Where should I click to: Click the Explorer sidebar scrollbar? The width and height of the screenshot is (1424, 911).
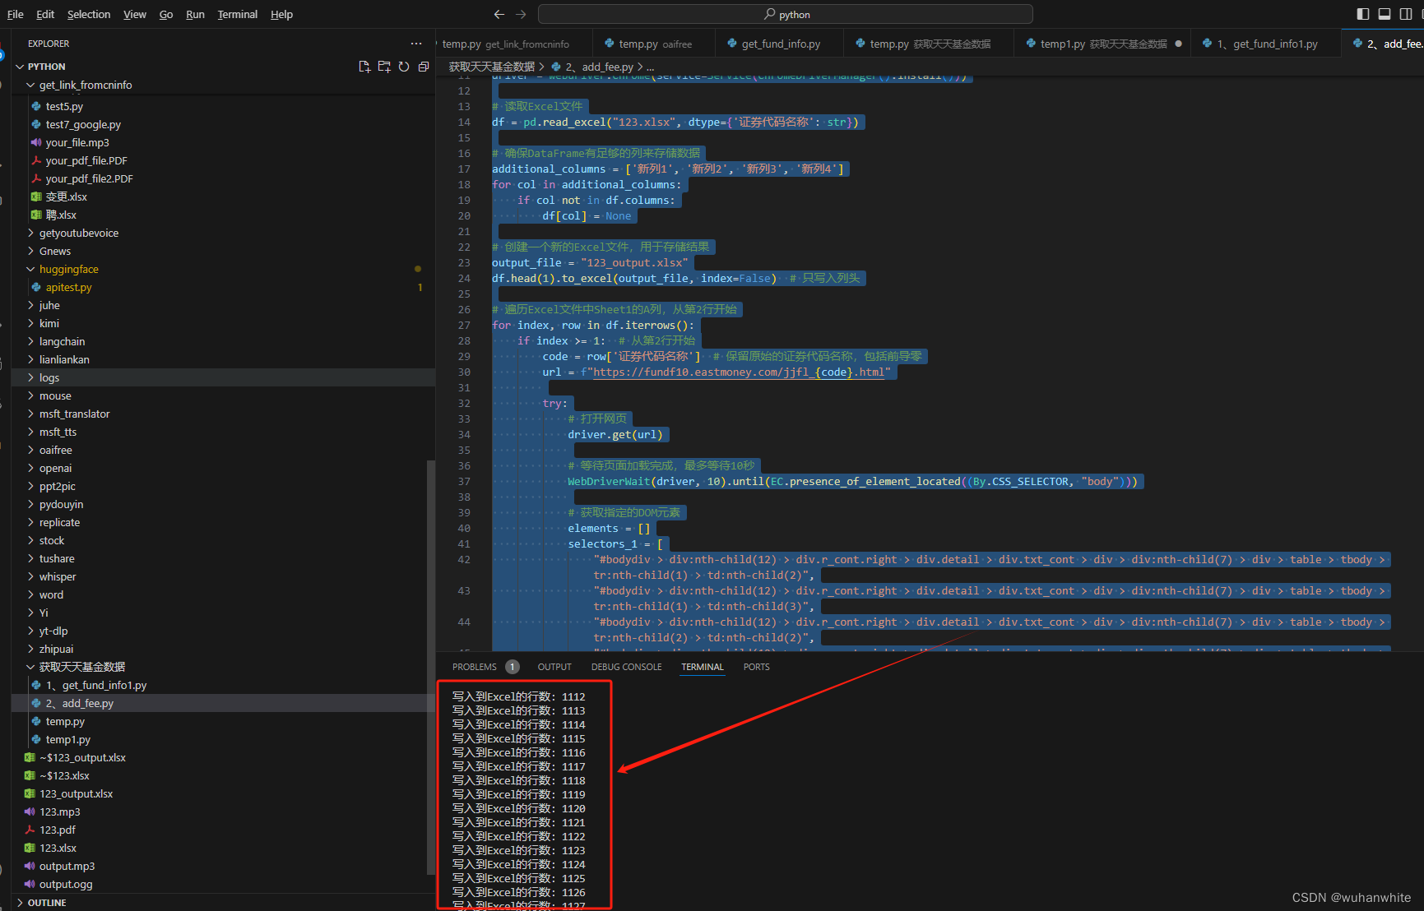click(x=429, y=666)
